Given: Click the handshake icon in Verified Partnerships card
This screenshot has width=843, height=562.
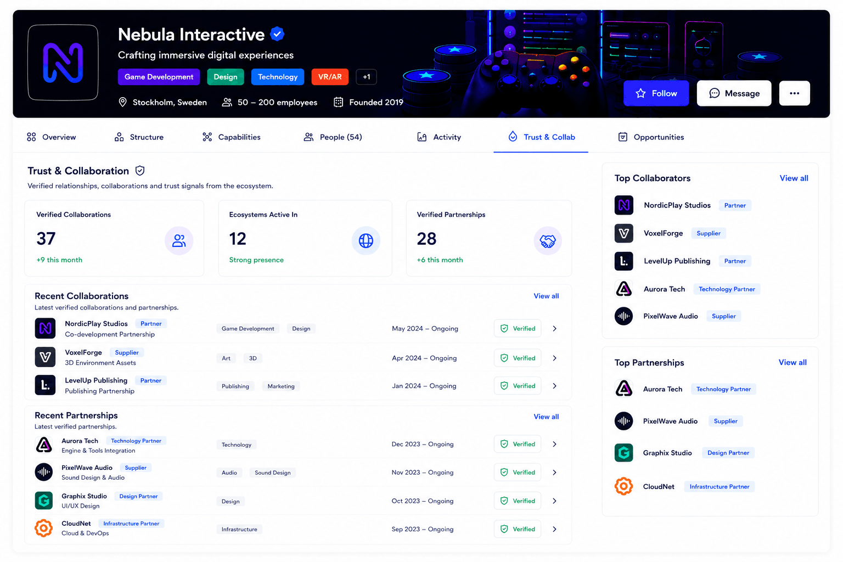Looking at the screenshot, I should point(548,240).
